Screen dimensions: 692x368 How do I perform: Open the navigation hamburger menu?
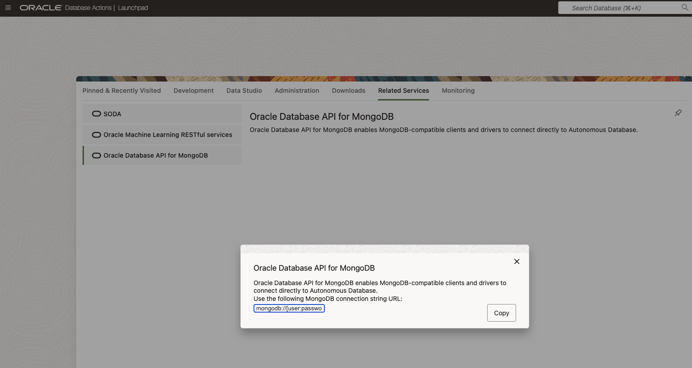8,8
